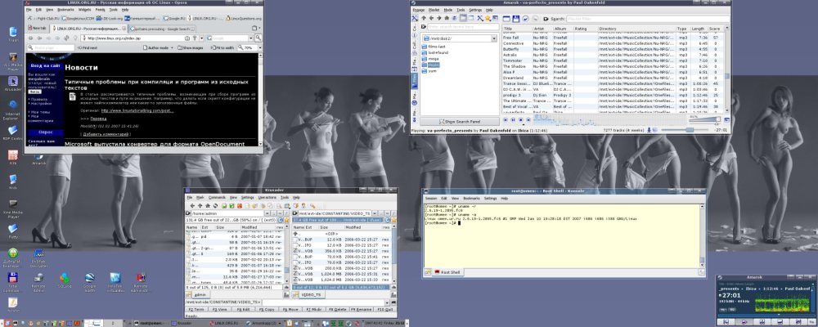Screen dimensions: 818x327
Task: Open the Internet Explorer desktop icon
Action: click(13, 109)
